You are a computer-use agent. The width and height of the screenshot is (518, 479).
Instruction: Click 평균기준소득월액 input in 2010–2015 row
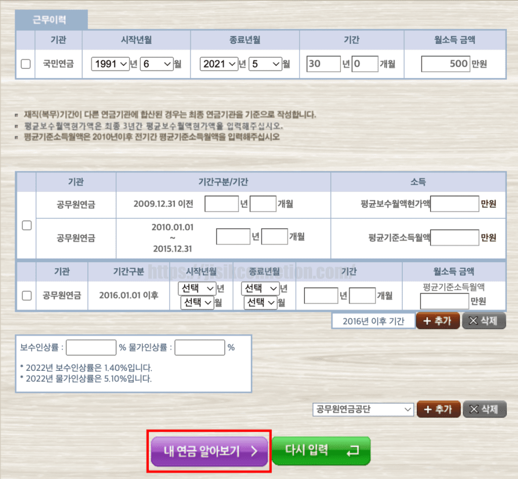[x=455, y=237]
